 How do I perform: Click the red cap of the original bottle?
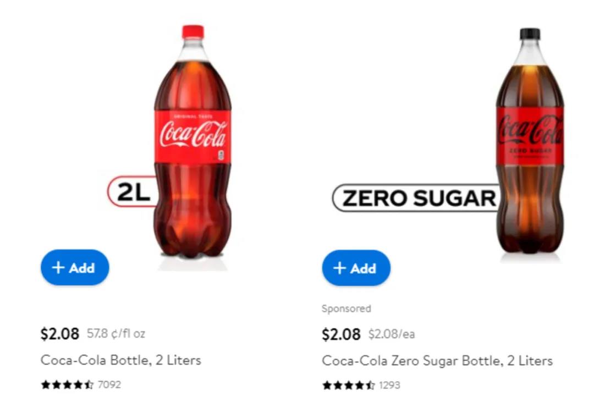point(193,32)
